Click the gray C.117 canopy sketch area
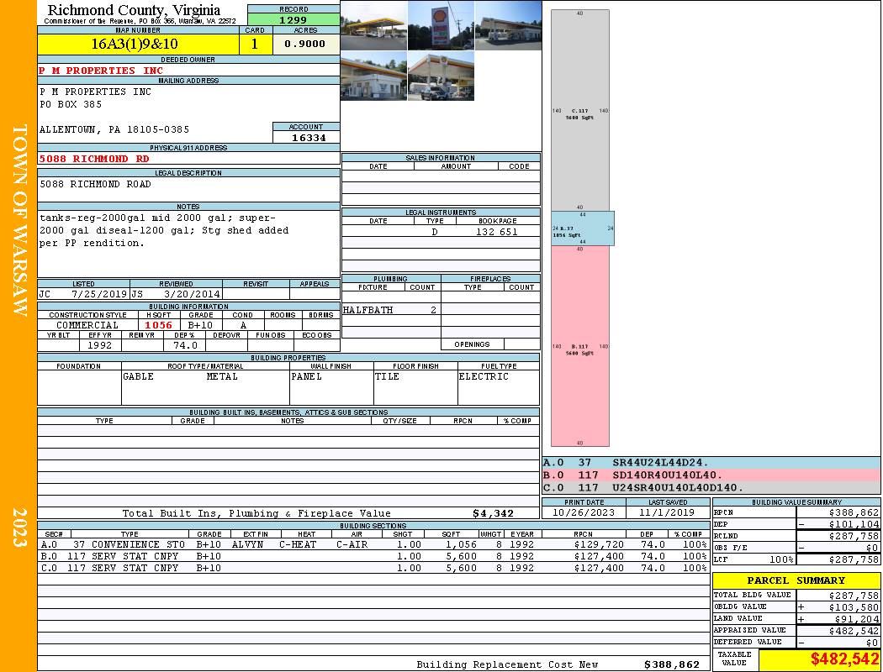This screenshot has height=672, width=883. (580, 109)
